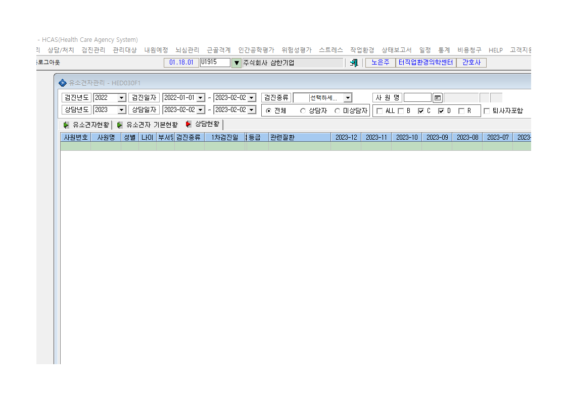Image resolution: width=567 pixels, height=400 pixels.
Task: Select the 상담자 radio button
Action: coord(303,111)
